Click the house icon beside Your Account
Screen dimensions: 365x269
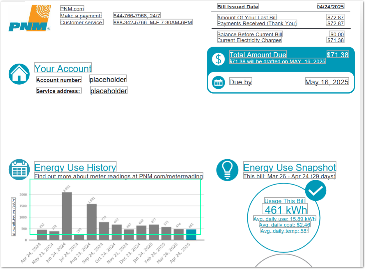19,74
